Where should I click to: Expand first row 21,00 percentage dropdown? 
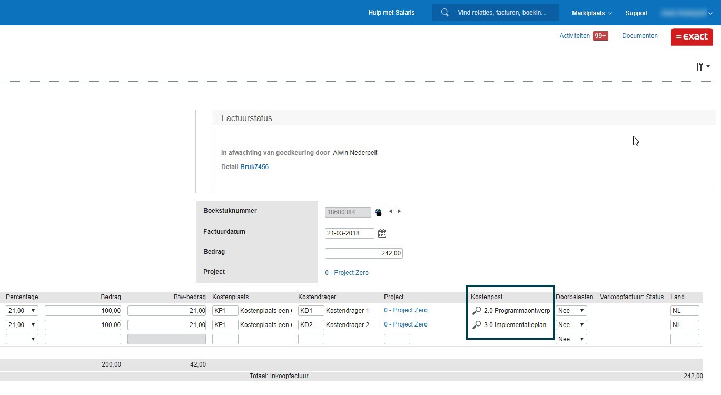[x=22, y=311]
